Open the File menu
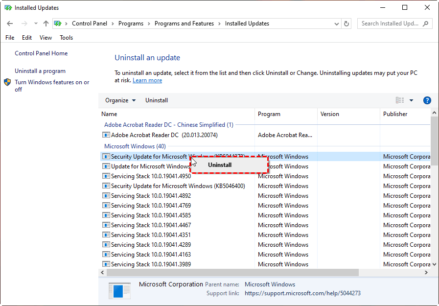Image resolution: width=439 pixels, height=306 pixels. tap(10, 38)
